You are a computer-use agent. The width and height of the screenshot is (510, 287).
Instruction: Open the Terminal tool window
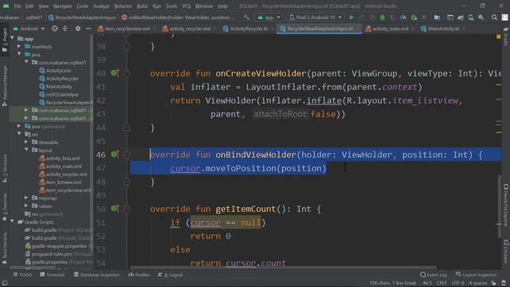(x=53, y=275)
